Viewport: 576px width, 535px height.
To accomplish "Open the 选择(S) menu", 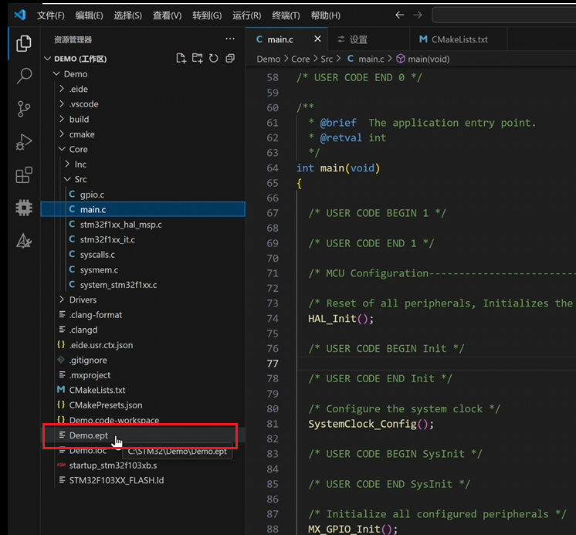I will [x=128, y=15].
